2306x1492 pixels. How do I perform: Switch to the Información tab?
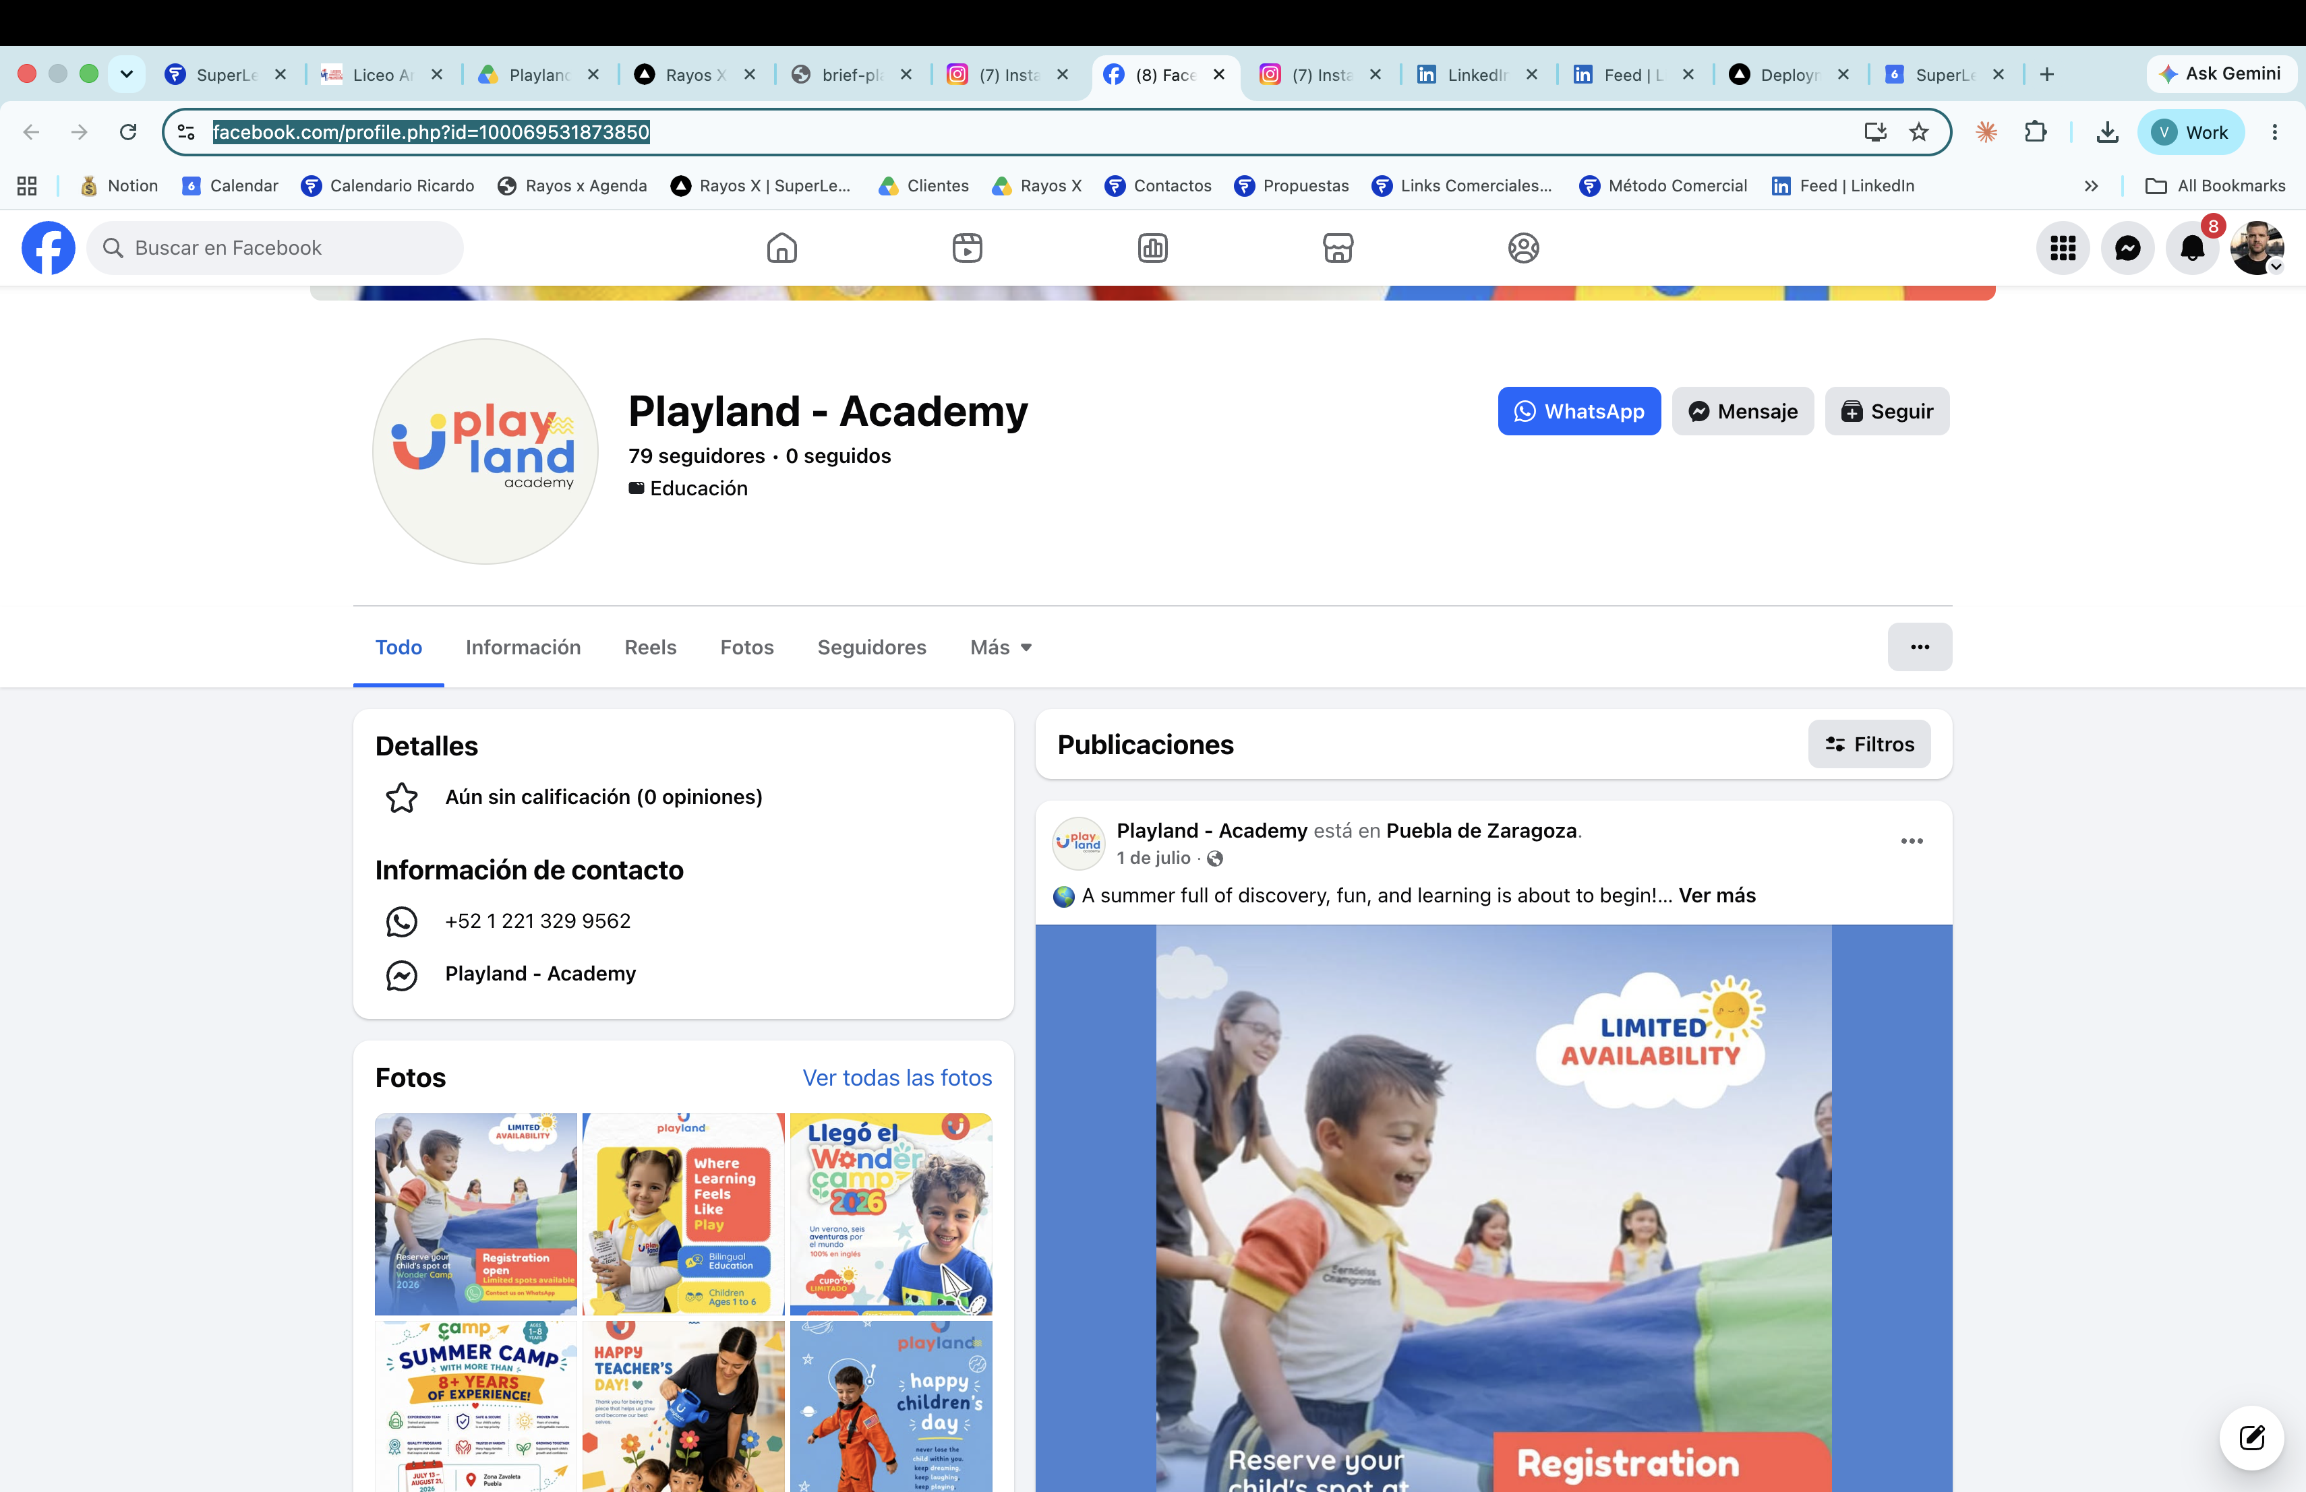coord(523,647)
